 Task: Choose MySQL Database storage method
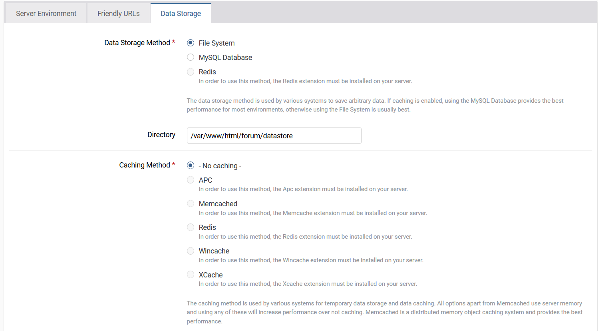pos(191,57)
